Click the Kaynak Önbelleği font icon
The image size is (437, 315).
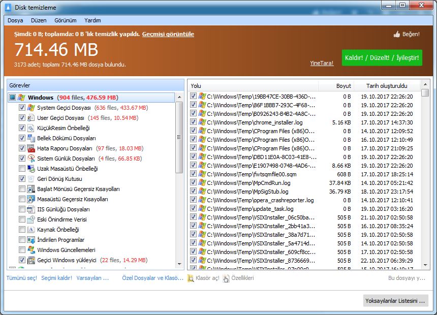point(31,230)
